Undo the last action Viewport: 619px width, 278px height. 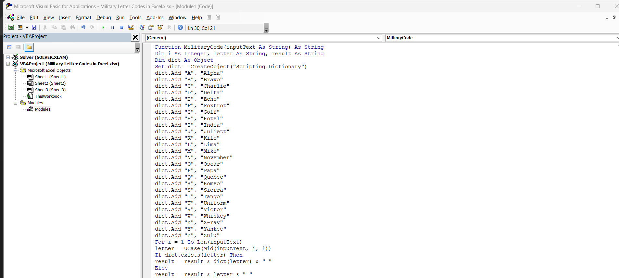(83, 28)
